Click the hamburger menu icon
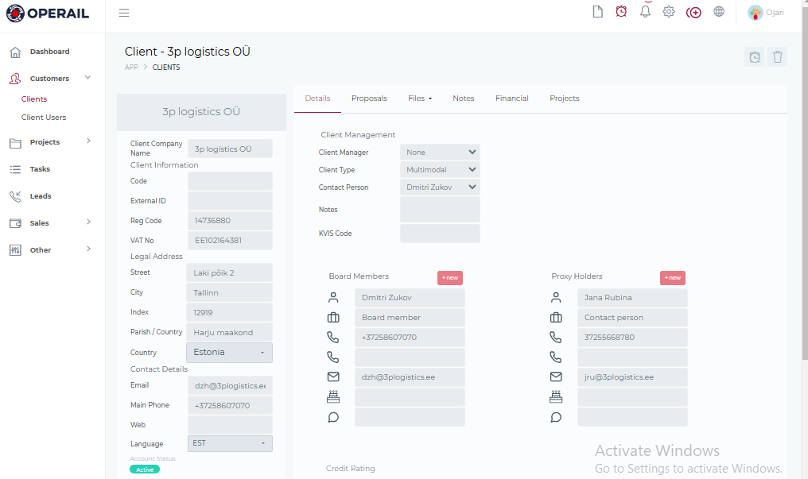The width and height of the screenshot is (808, 479). click(x=123, y=13)
